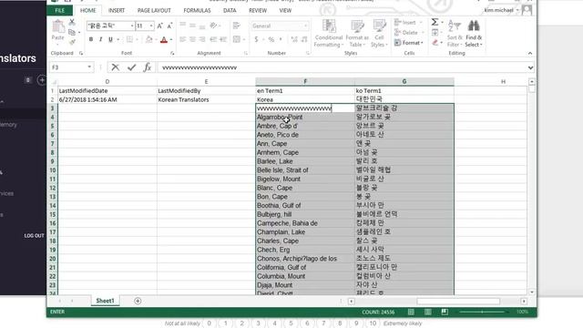Click the AutoSum sigma icon
Viewport: 583px width, 328px height.
435,22
